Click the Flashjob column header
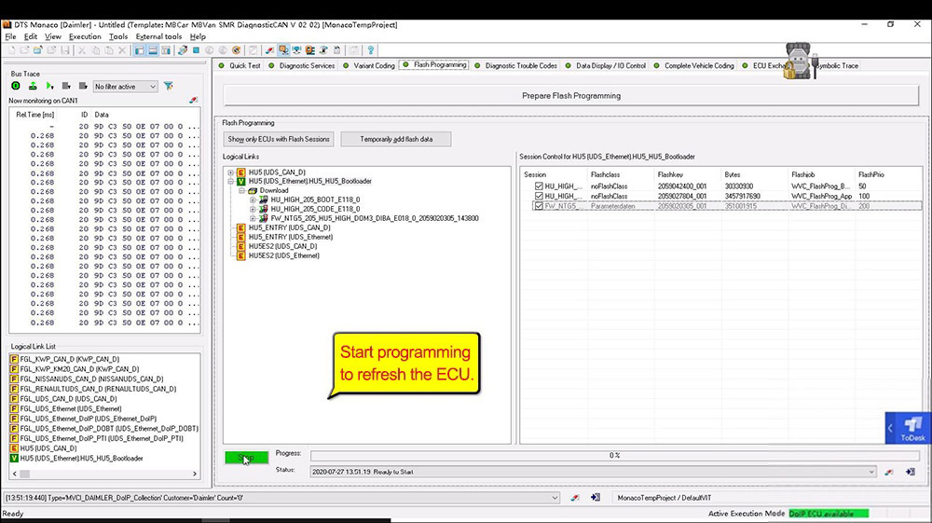Screen dimensions: 932x523 pos(802,174)
